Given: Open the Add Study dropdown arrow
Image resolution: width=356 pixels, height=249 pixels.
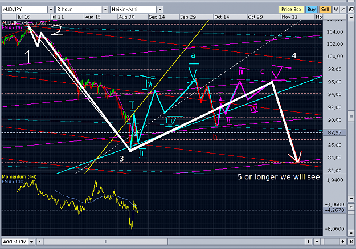Looking at the screenshot, I should tap(31, 242).
